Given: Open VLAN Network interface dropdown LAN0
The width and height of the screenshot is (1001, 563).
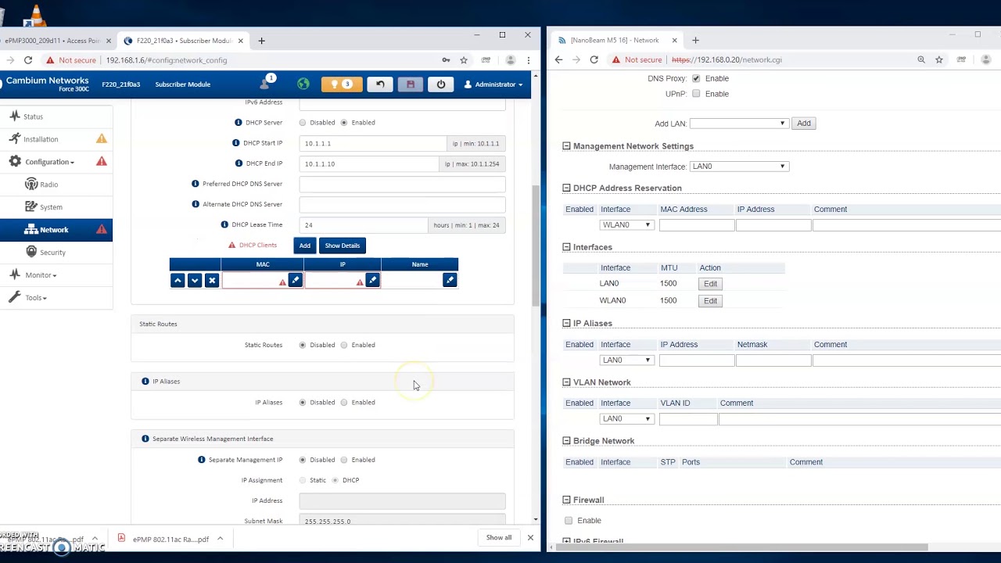Looking at the screenshot, I should [x=626, y=419].
